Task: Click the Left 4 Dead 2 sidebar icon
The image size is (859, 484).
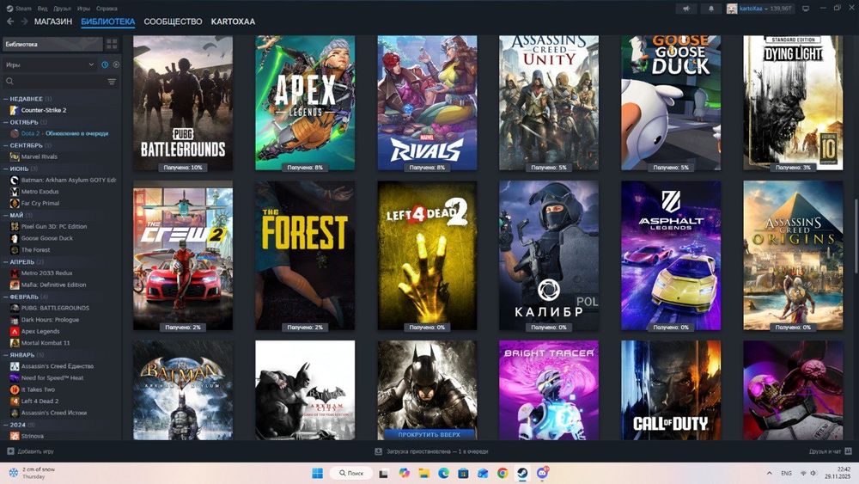Action: point(15,401)
